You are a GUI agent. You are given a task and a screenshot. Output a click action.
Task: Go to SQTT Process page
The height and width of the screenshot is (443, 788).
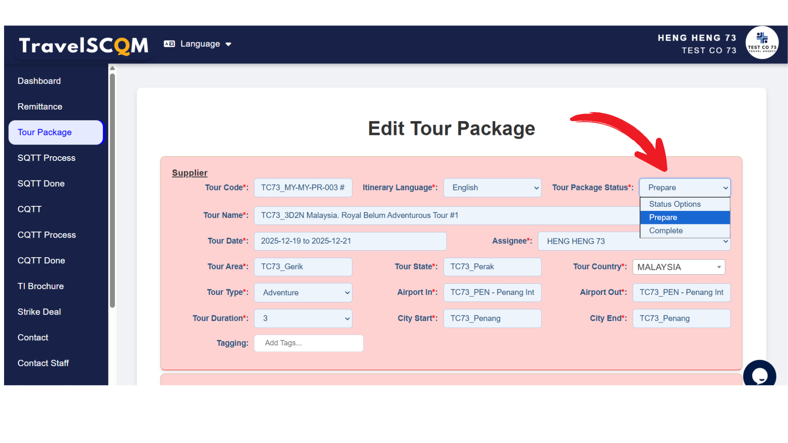click(x=46, y=158)
